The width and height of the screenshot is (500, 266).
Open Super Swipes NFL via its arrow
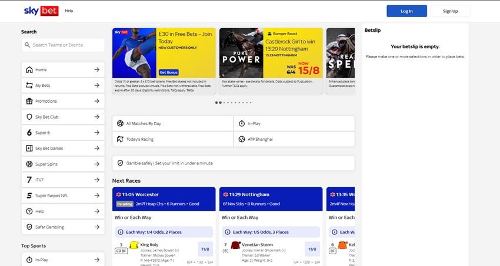coord(97,196)
